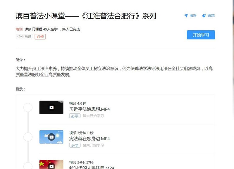
Task: Click the play icon on 习近平法治思想 thumbnail
Action: [x=52, y=107]
